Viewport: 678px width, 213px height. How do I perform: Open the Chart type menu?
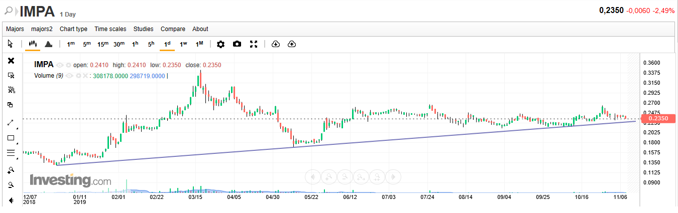click(x=73, y=29)
